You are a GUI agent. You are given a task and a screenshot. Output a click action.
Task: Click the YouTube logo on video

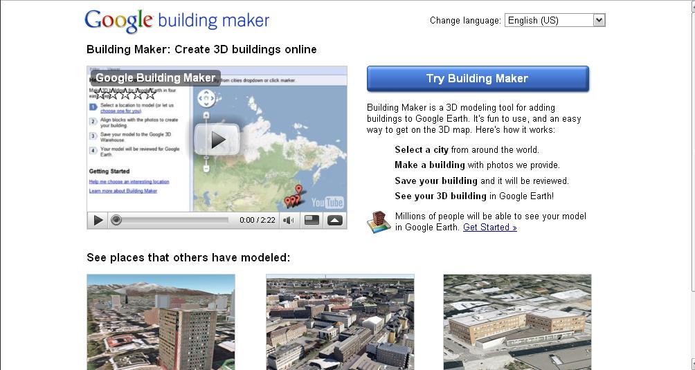point(327,203)
